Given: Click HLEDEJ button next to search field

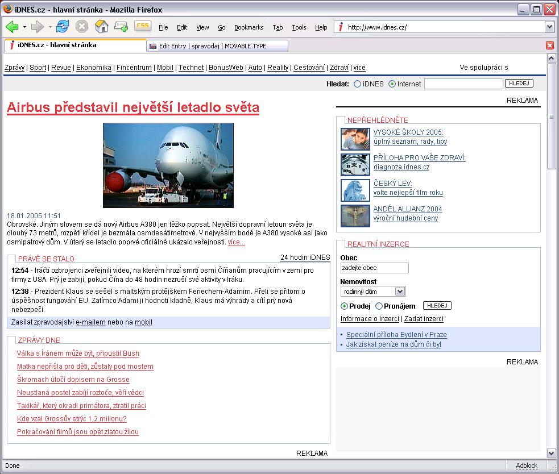Looking at the screenshot, I should tap(519, 84).
